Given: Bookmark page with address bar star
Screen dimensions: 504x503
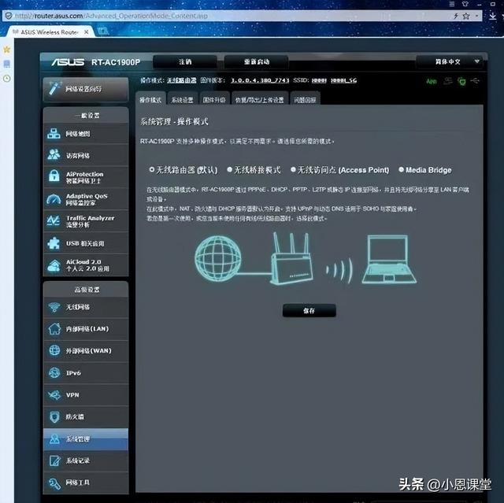Looking at the screenshot, I should [465, 16].
